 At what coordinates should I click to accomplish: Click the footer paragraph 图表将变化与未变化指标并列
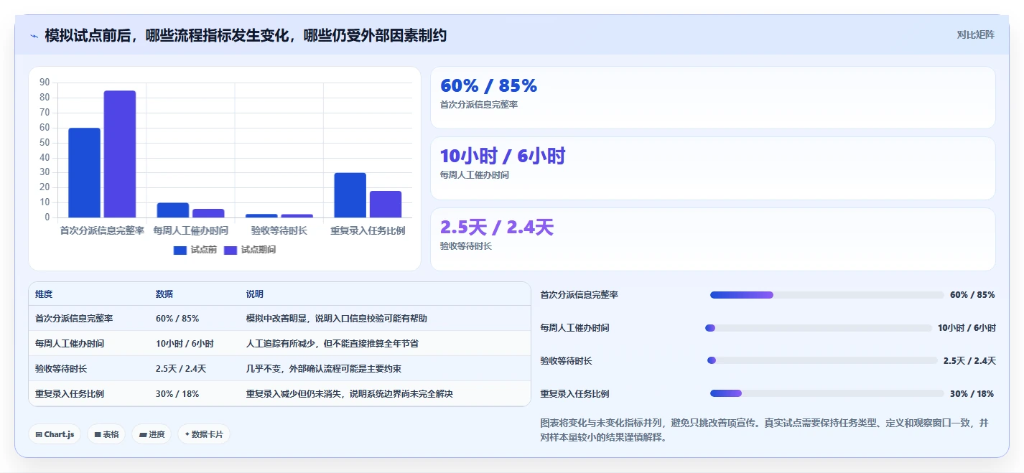click(x=764, y=430)
